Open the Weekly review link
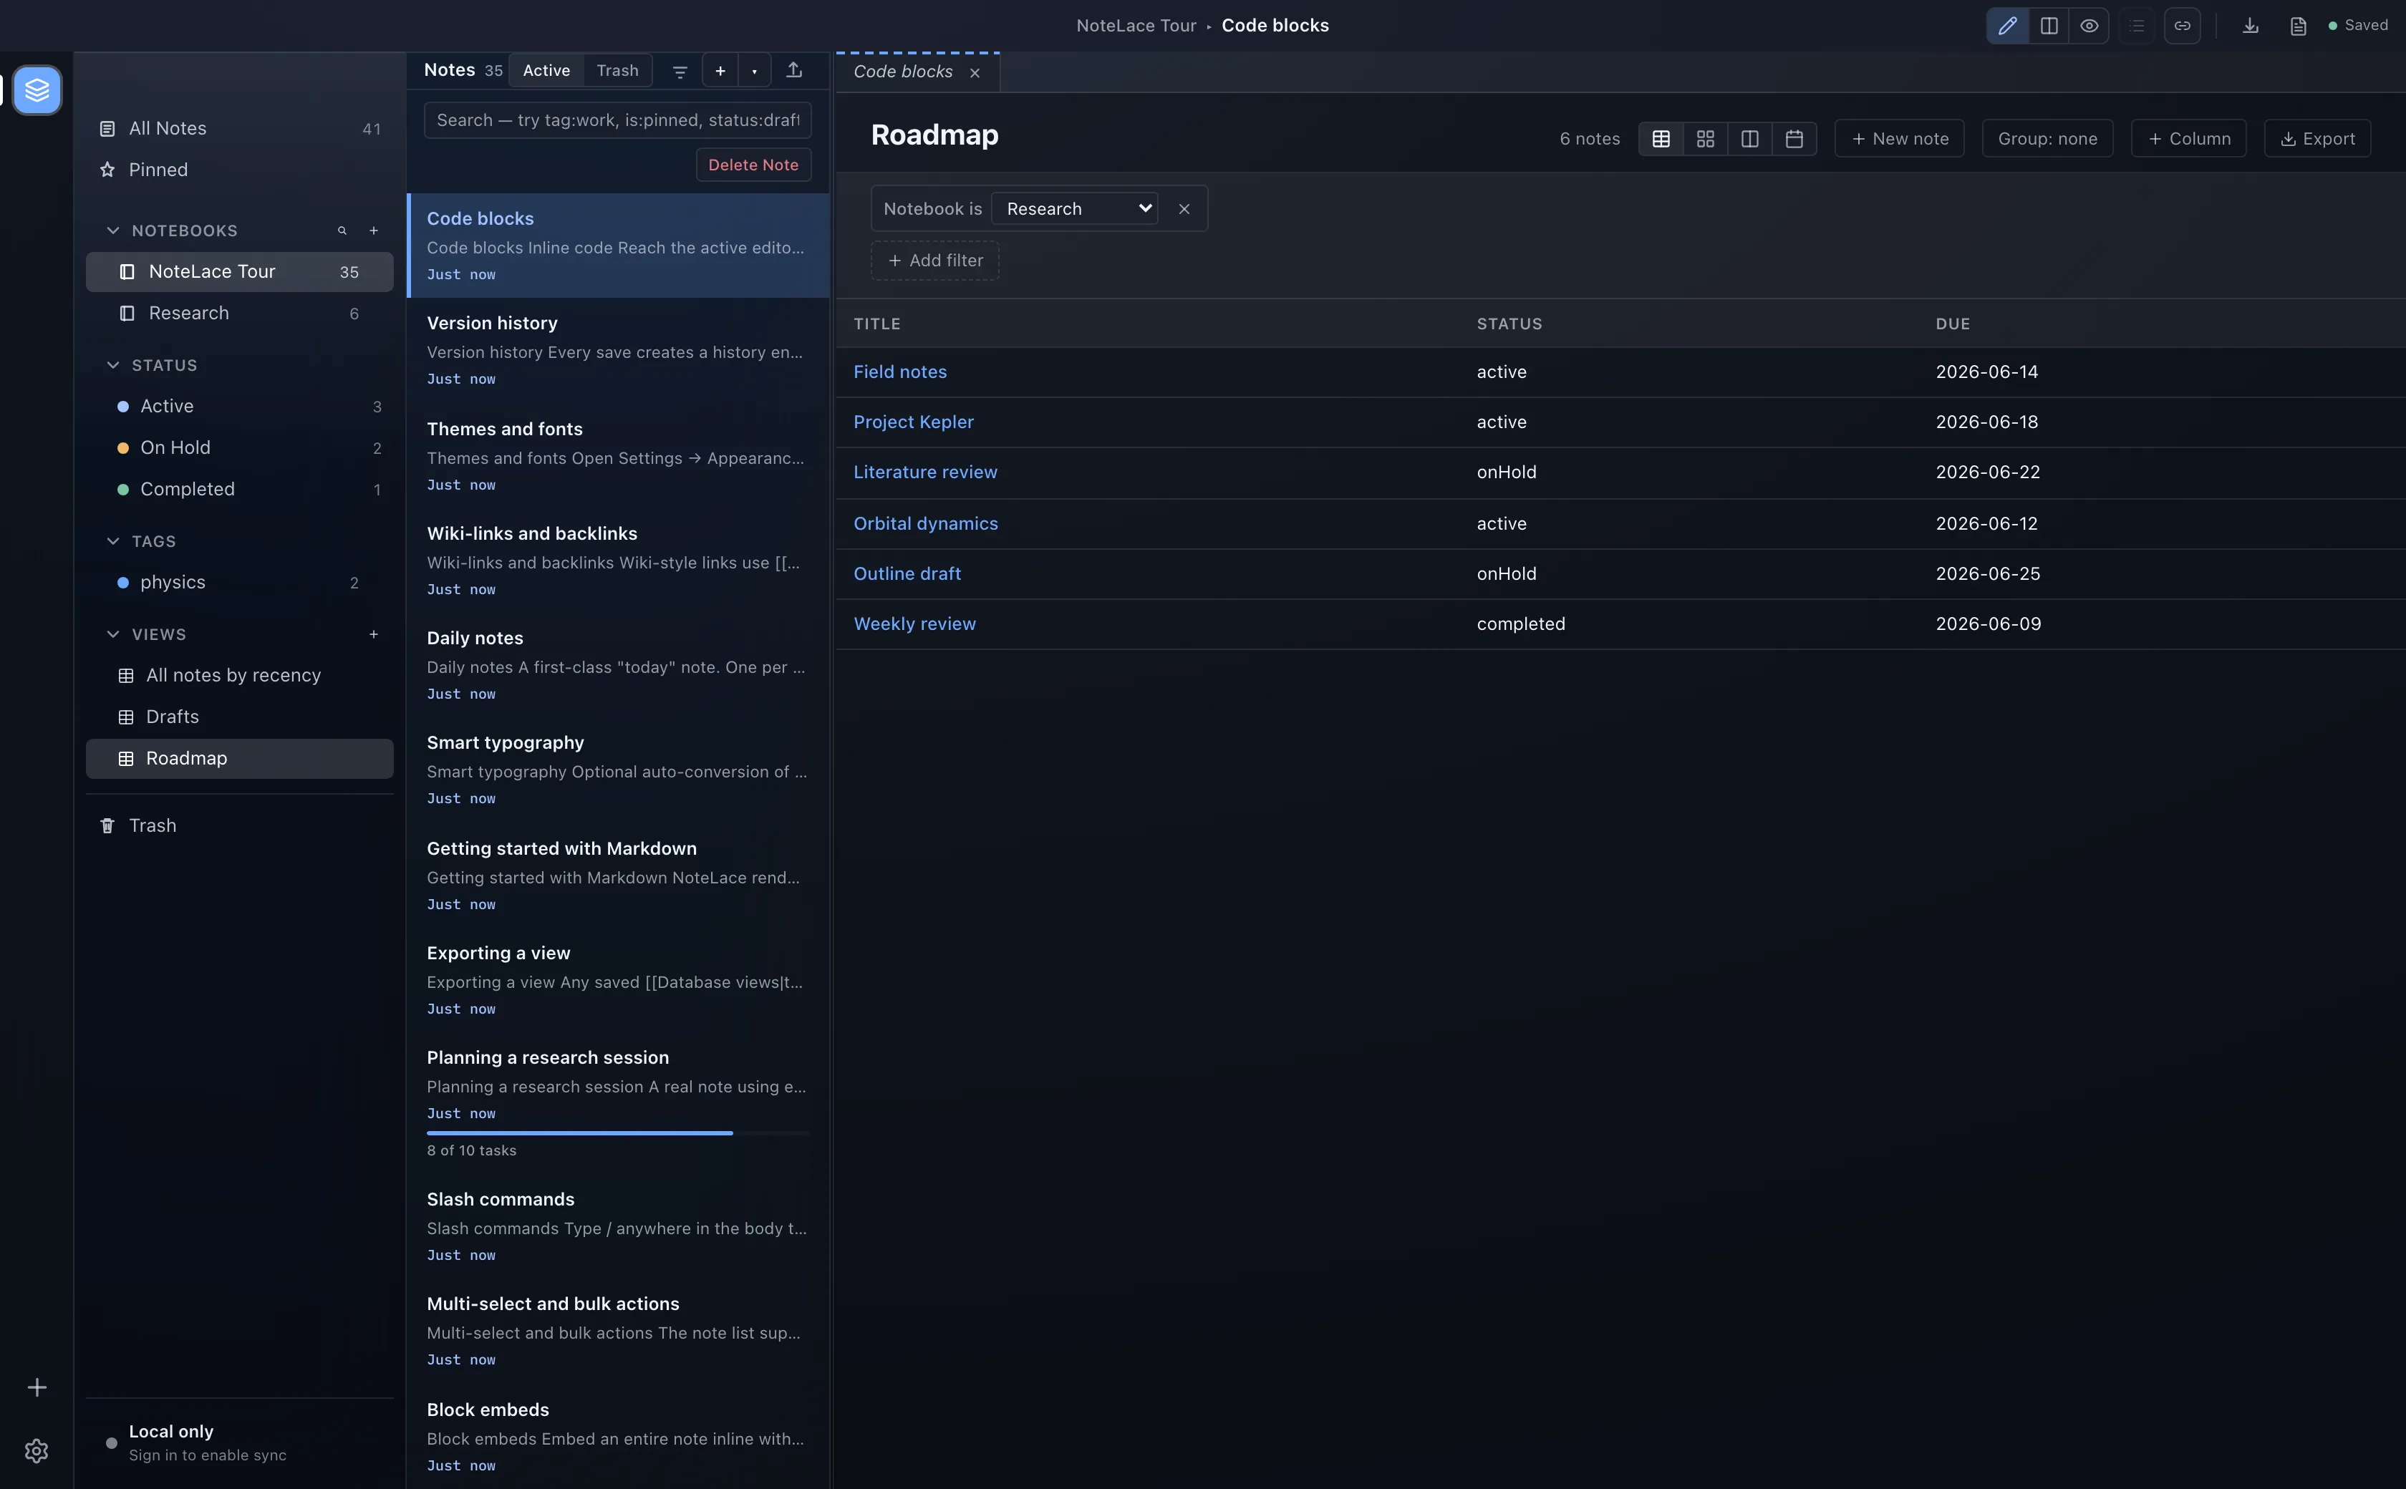 [x=914, y=624]
